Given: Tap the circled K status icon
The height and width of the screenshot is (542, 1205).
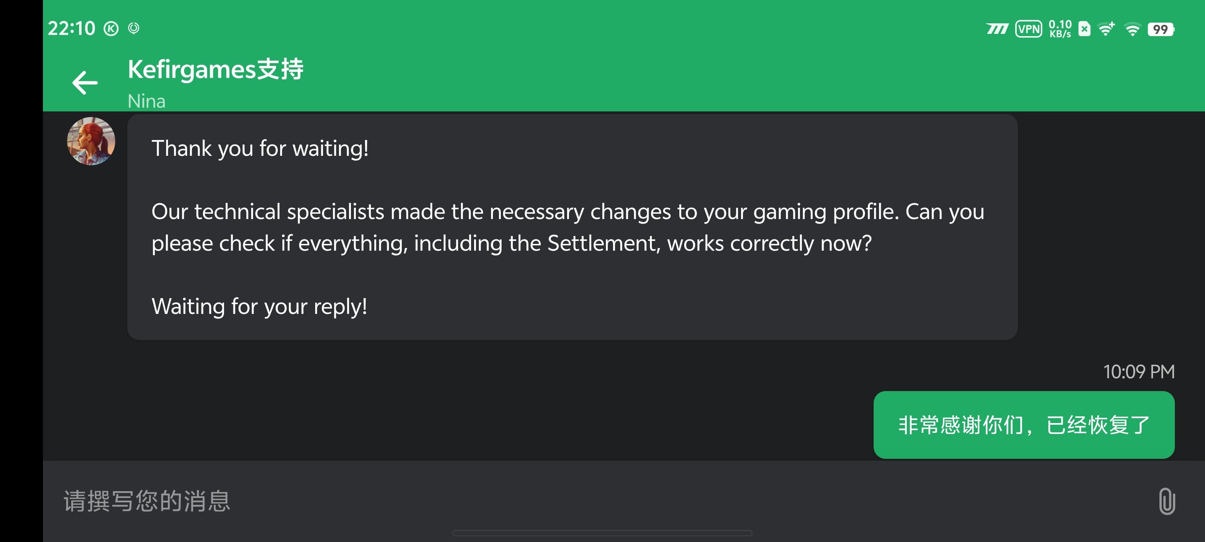Looking at the screenshot, I should pyautogui.click(x=111, y=29).
